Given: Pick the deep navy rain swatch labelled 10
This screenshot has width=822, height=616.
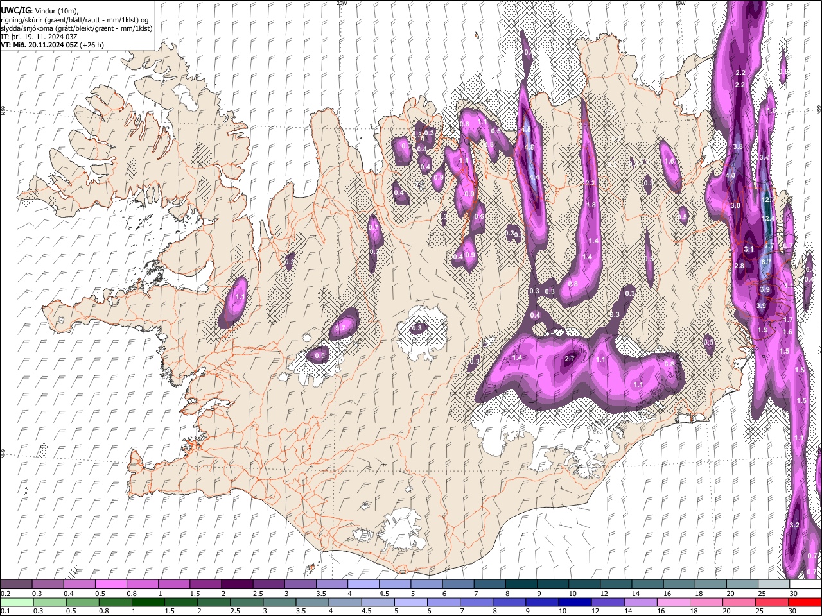Looking at the screenshot, I should coord(575,602).
